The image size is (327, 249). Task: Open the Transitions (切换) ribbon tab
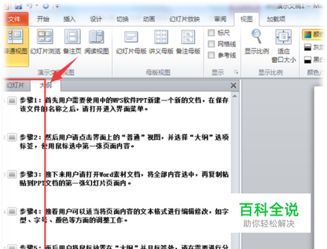click(x=122, y=19)
